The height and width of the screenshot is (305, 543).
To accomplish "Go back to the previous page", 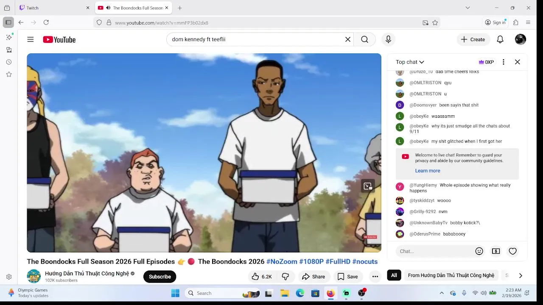I will pyautogui.click(x=21, y=22).
